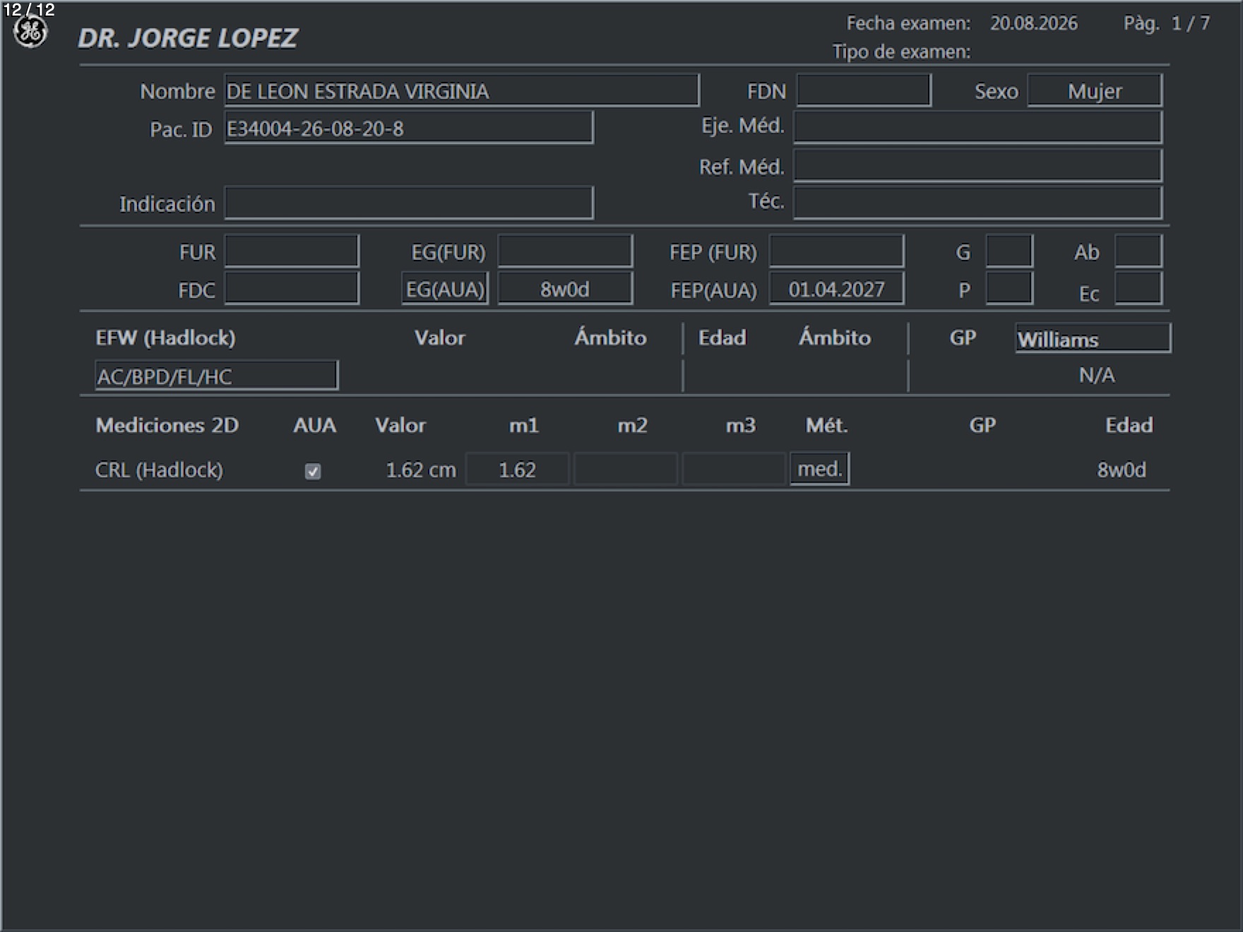
Task: Click the Téc. field
Action: [x=978, y=203]
